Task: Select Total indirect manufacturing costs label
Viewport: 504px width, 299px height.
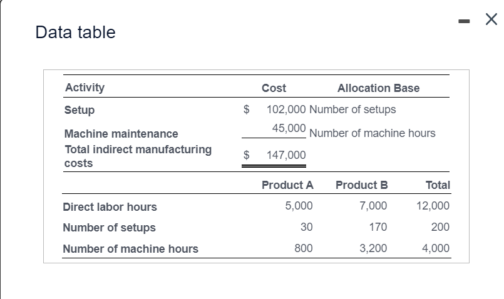Action: coord(138,156)
